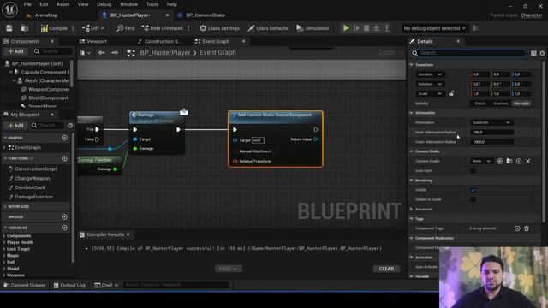
Task: Toggle the Visible checkbox
Action: point(473,190)
